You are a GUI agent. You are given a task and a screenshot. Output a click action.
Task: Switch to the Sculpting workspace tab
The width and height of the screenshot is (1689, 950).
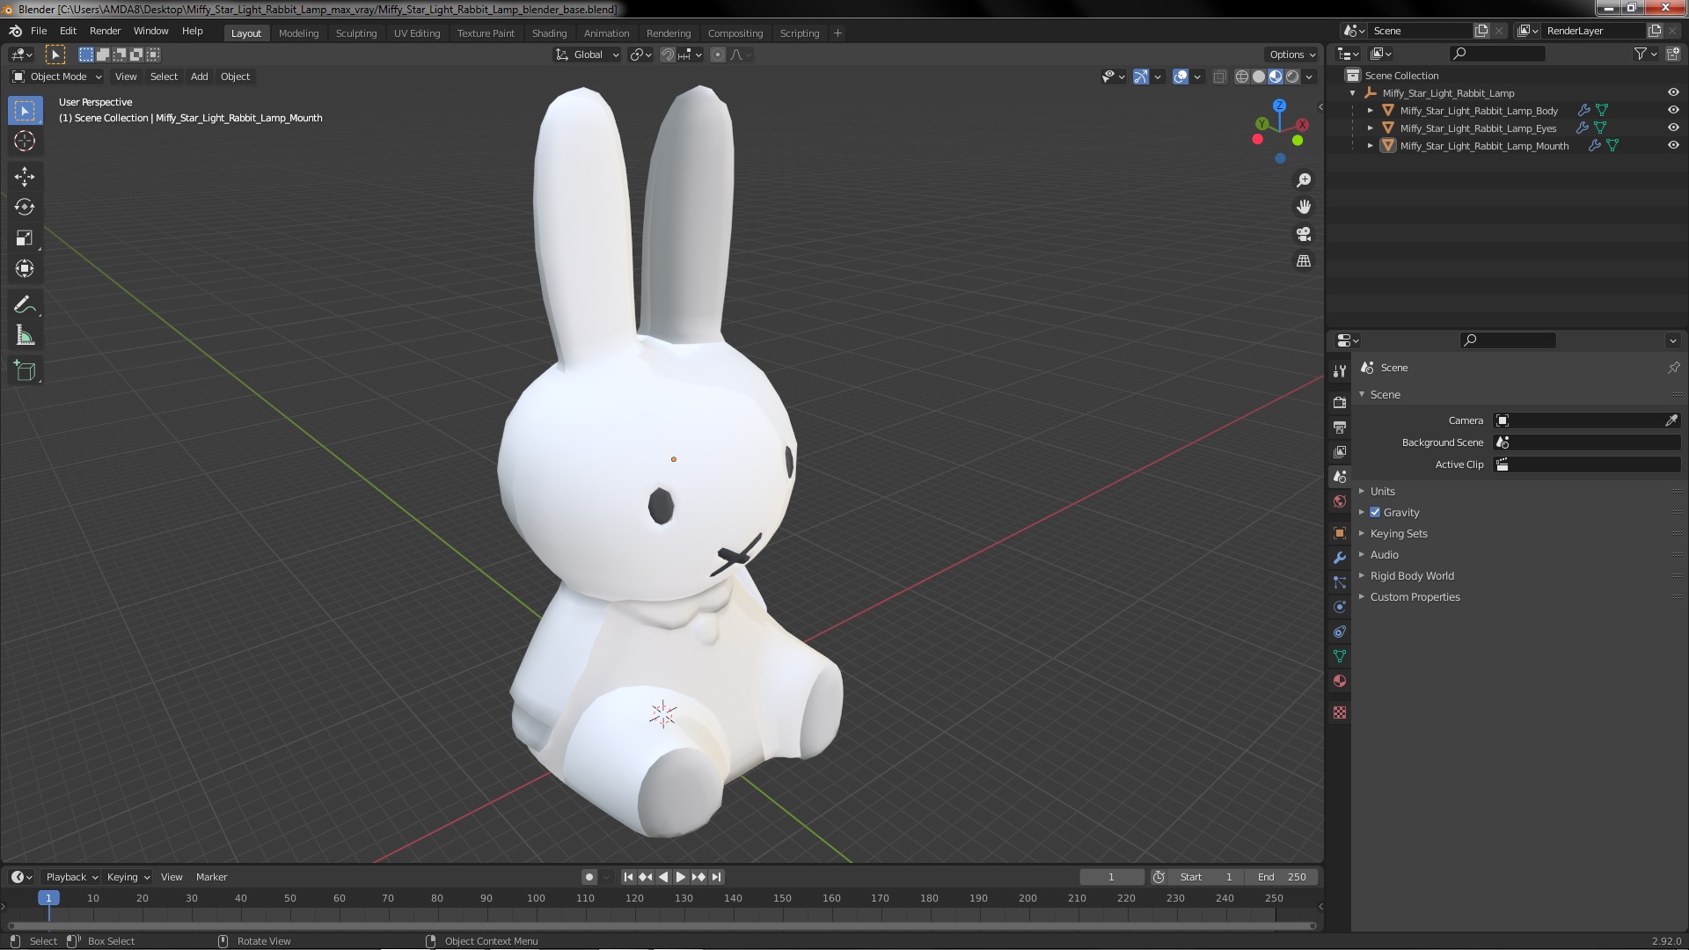(355, 33)
